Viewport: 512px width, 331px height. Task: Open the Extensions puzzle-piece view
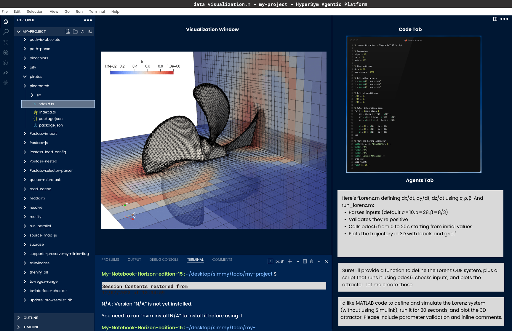[x=6, y=63]
